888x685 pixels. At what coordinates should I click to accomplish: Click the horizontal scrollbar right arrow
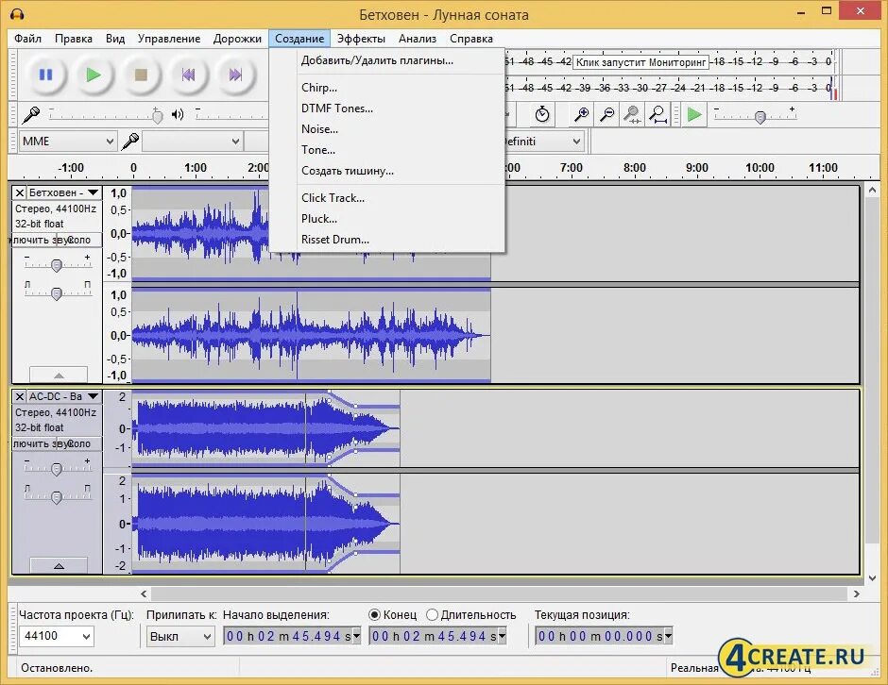(x=856, y=593)
